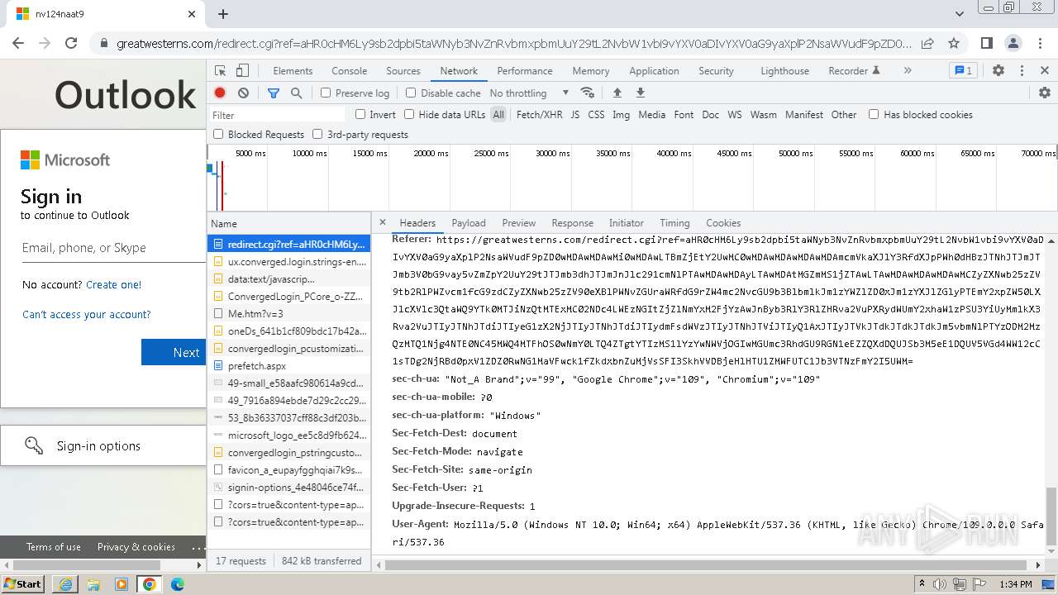Screen dimensions: 1058x595
Task: Clear the network log
Action: [243, 93]
